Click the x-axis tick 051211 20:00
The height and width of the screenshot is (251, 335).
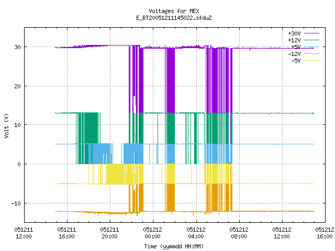coord(109,233)
